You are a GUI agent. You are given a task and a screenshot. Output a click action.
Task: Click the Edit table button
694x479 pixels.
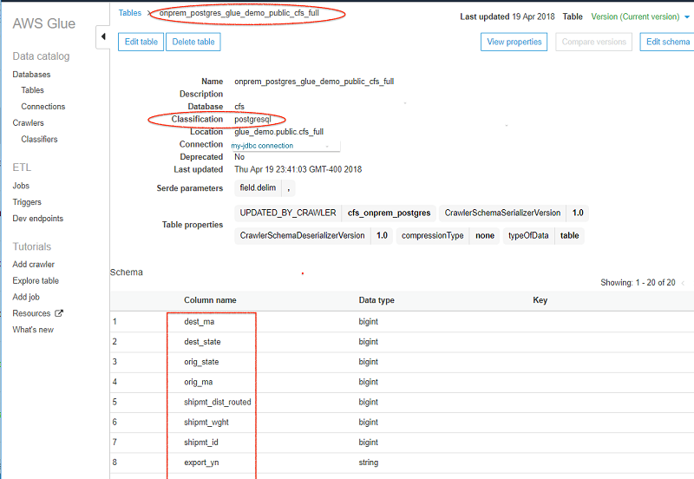[x=141, y=42]
